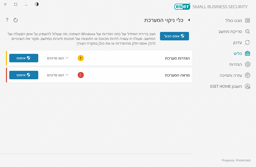Screen dimensions: 256x167
Task: Click איפוס next to הגדרות מערכת
Action: pyautogui.click(x=23, y=58)
